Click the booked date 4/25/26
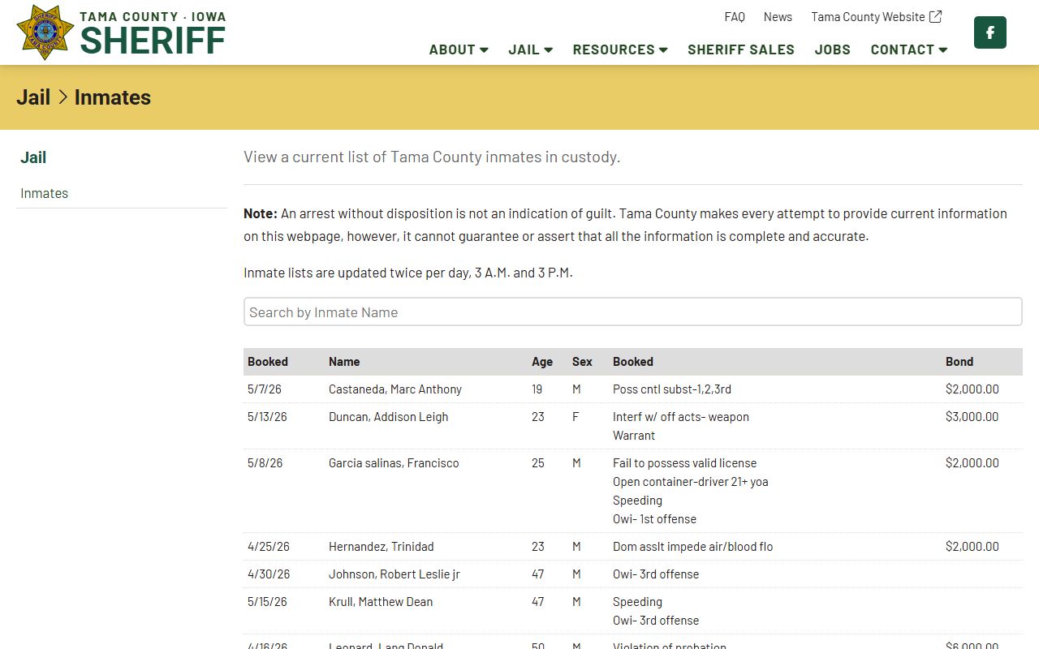This screenshot has width=1039, height=649. point(269,547)
